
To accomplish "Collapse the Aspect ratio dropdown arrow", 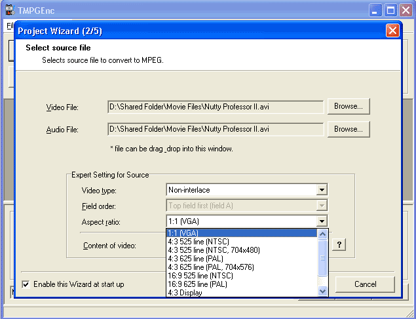I will [321, 221].
